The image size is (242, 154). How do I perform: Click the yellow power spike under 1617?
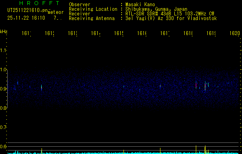tap(160, 151)
